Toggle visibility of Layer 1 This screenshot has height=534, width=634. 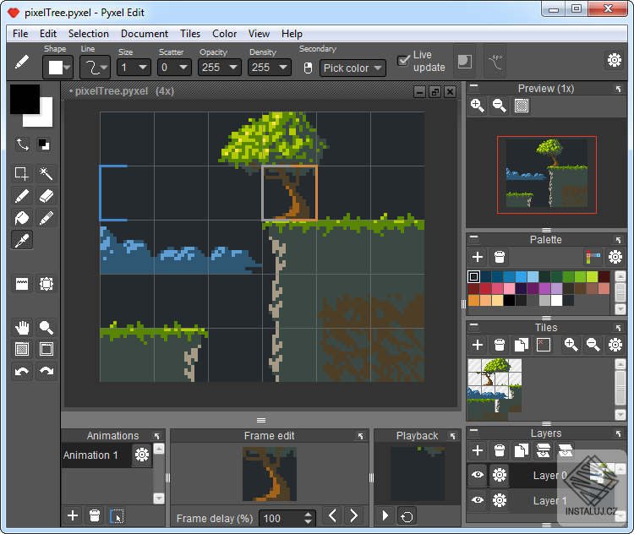478,501
